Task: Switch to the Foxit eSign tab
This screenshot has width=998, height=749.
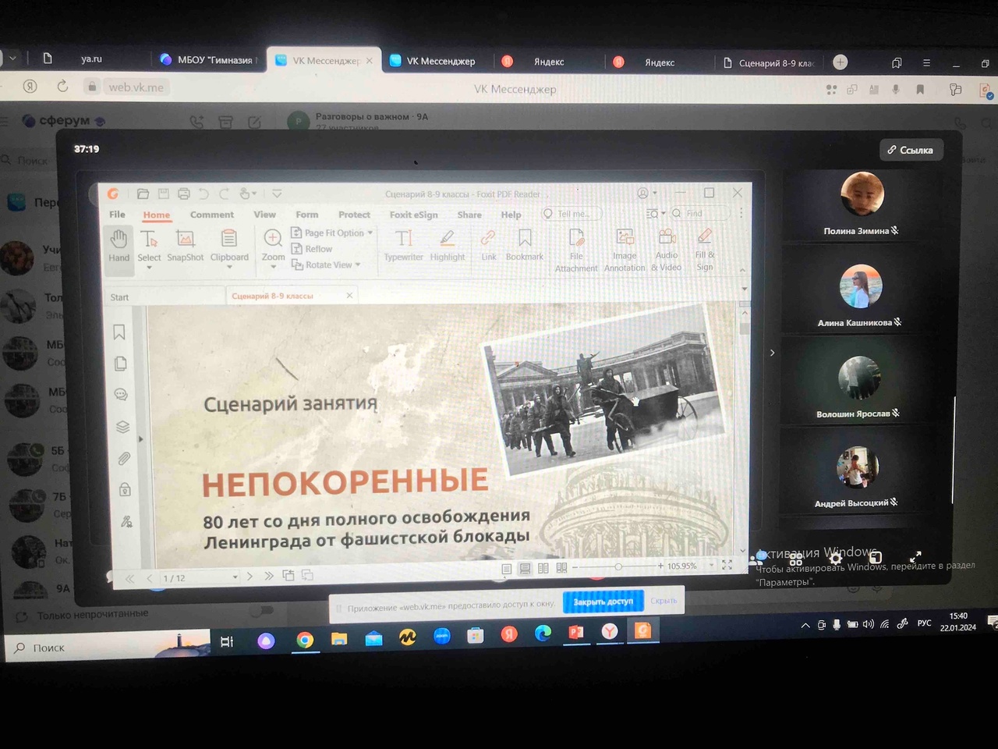Action: (413, 215)
